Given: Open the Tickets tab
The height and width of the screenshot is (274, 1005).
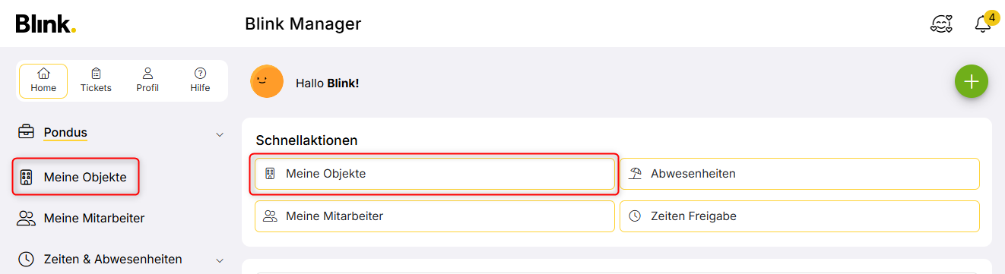Looking at the screenshot, I should 96,80.
